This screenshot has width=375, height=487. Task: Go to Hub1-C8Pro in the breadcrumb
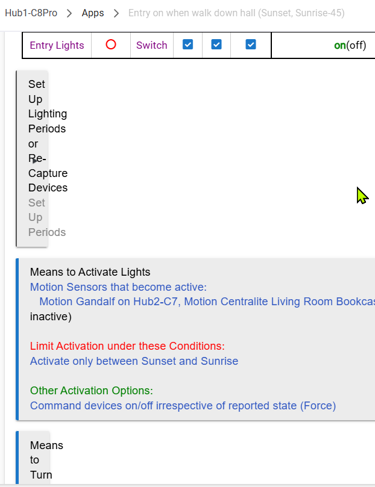click(x=31, y=13)
